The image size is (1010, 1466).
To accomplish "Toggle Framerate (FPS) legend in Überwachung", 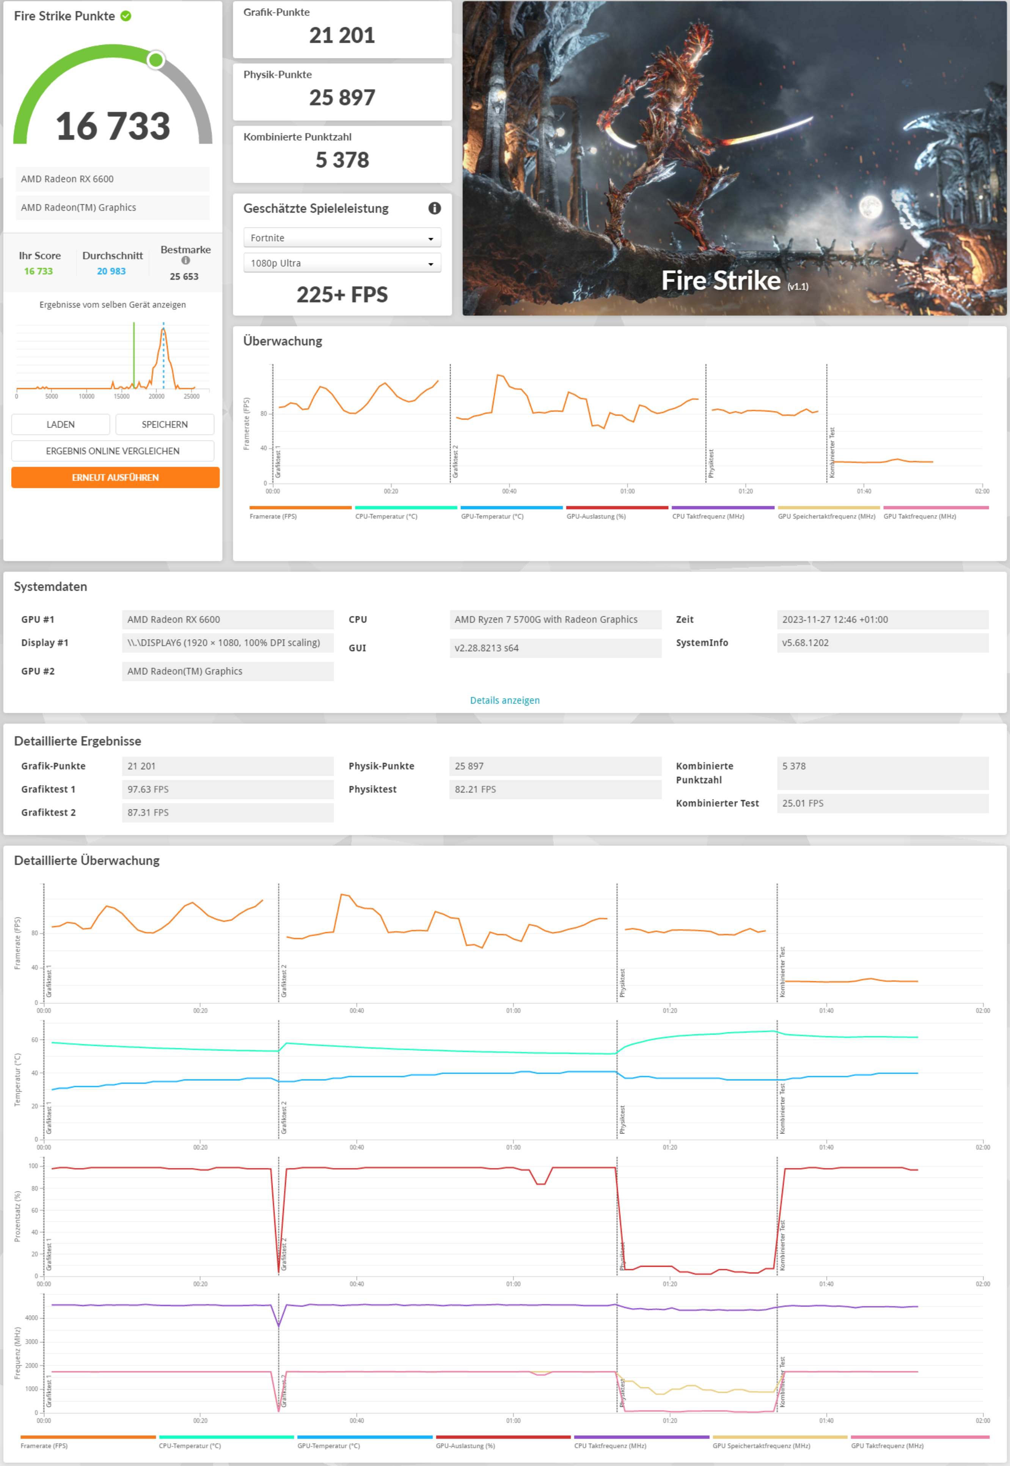I will pyautogui.click(x=273, y=516).
